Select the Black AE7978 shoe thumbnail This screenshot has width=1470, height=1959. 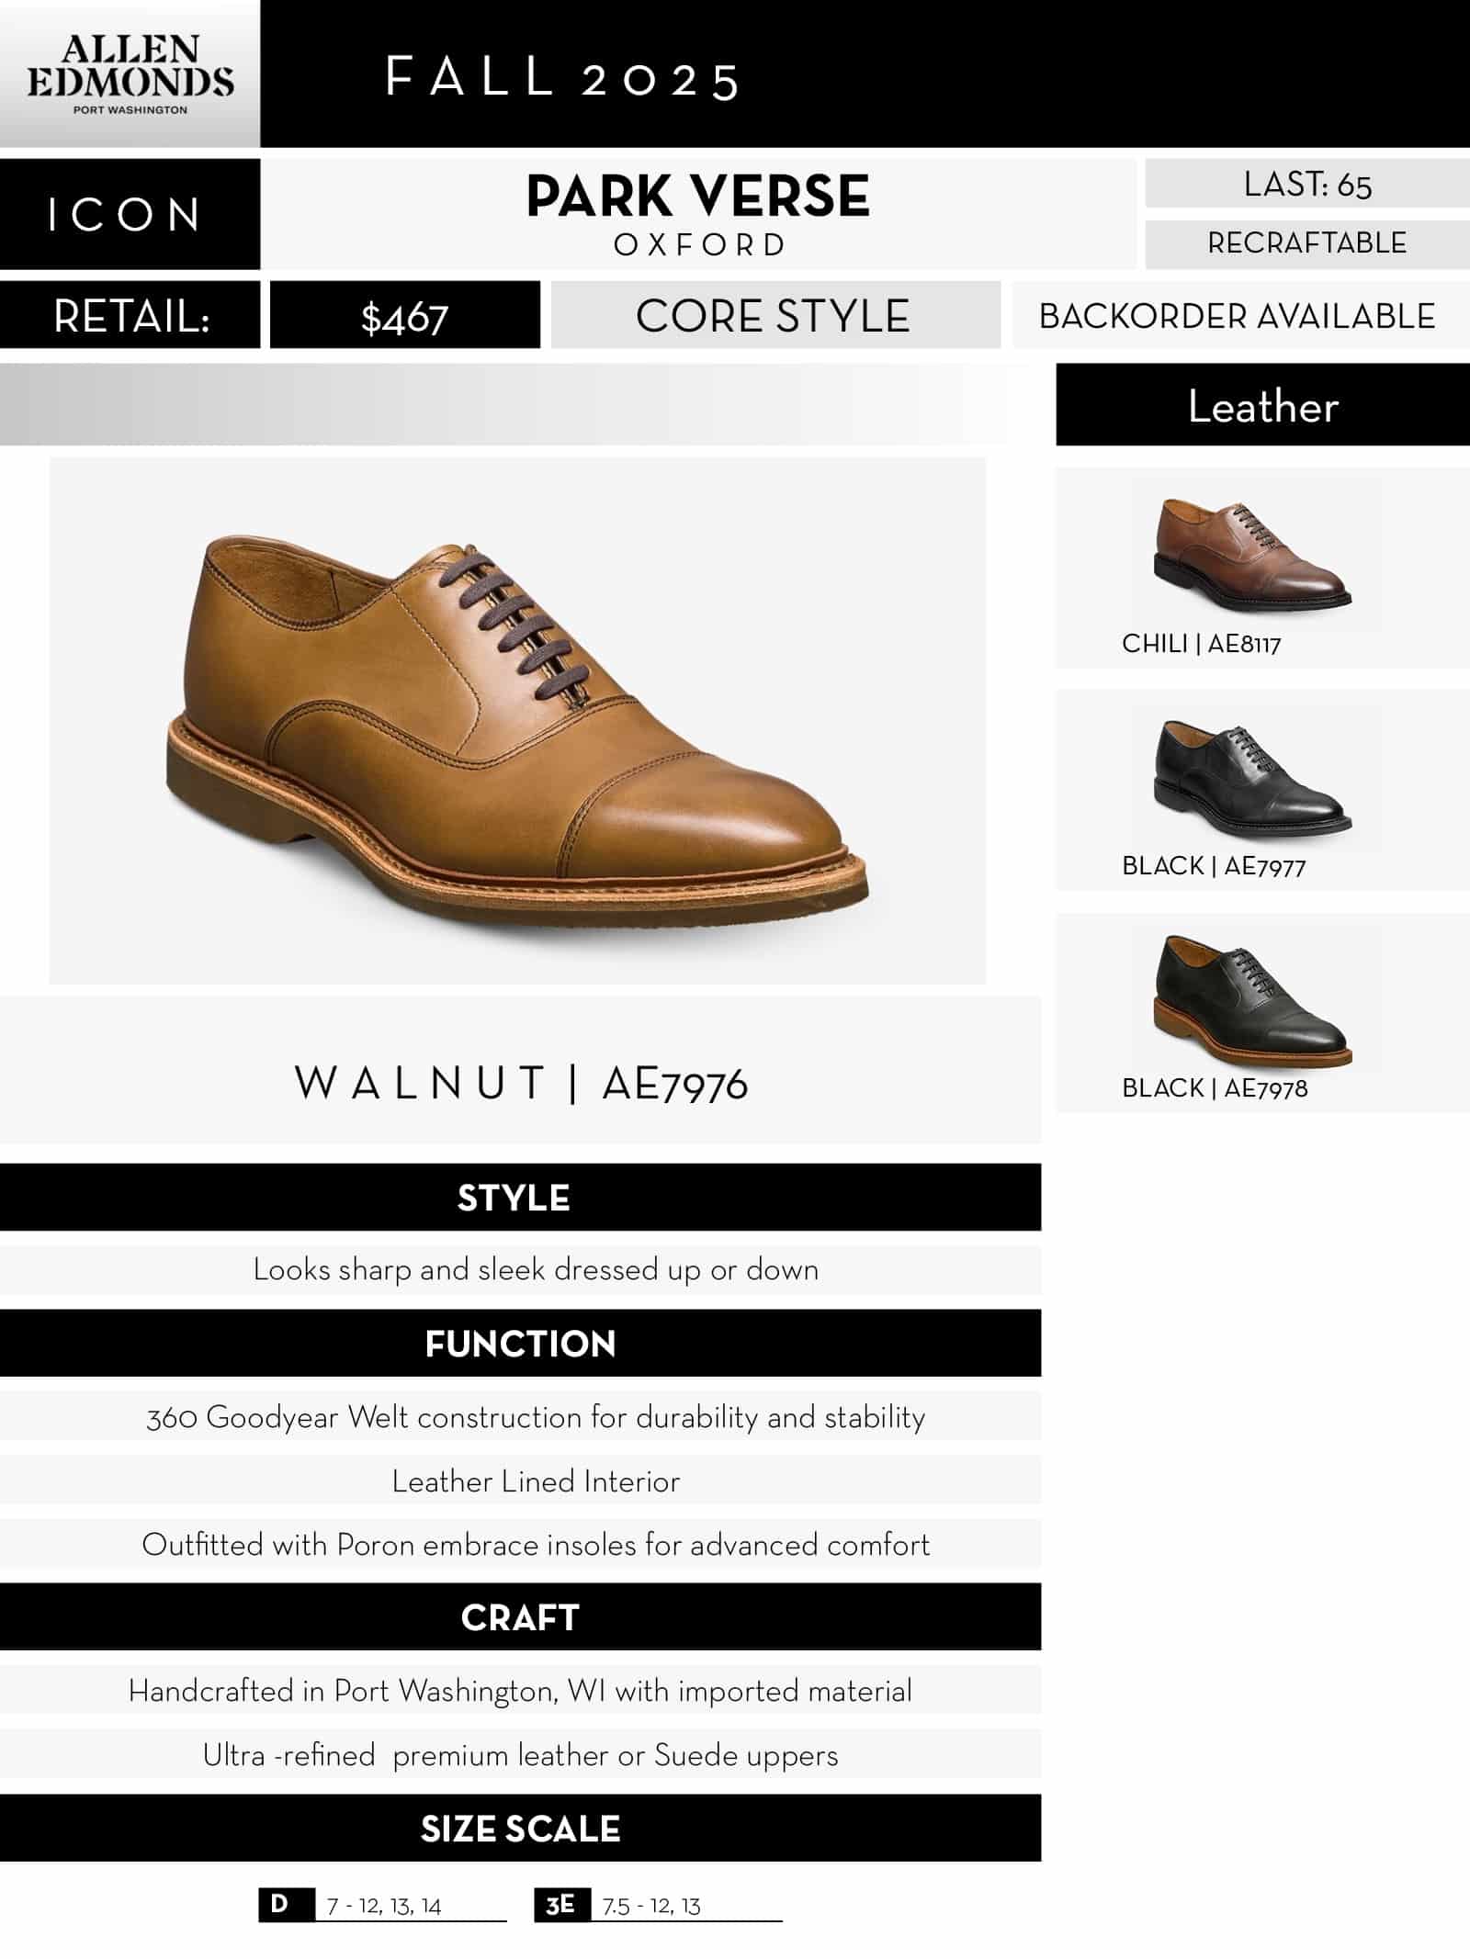coord(1253,1001)
